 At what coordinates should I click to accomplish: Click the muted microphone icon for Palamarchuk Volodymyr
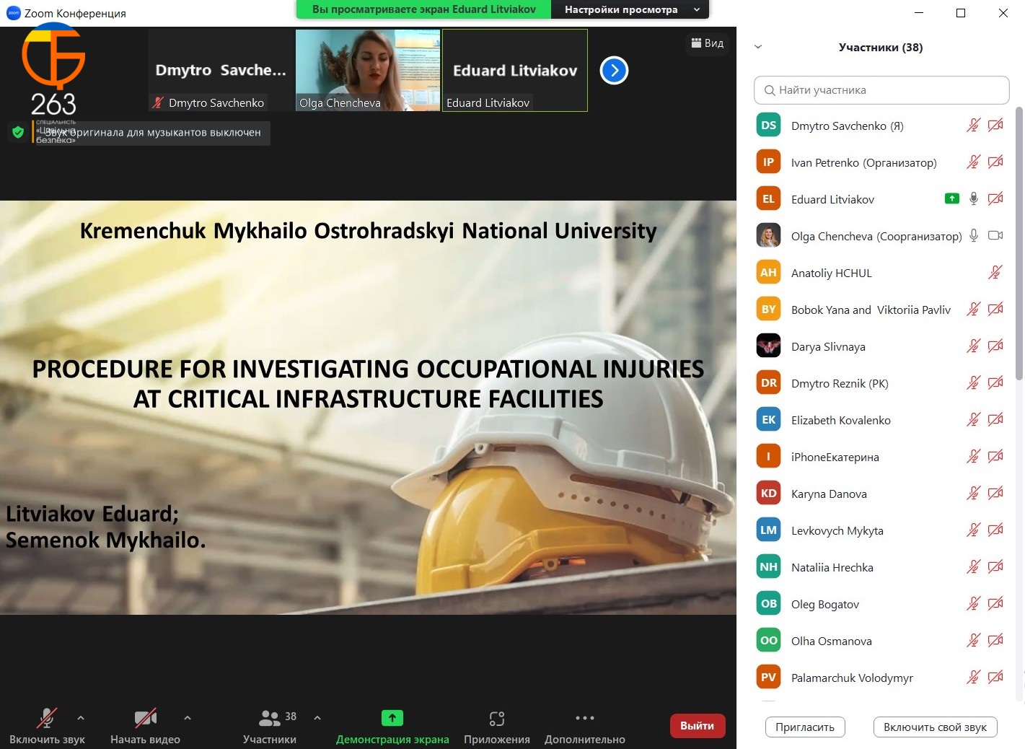(x=973, y=678)
